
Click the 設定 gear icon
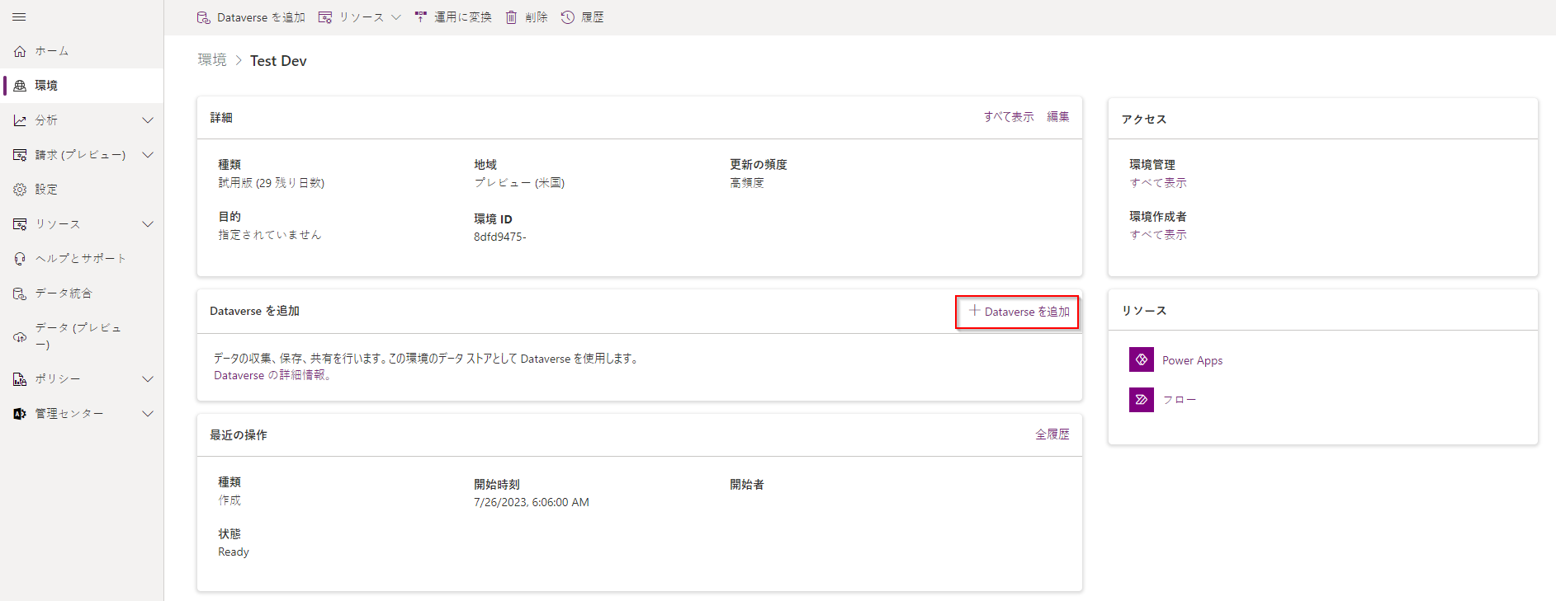point(20,190)
